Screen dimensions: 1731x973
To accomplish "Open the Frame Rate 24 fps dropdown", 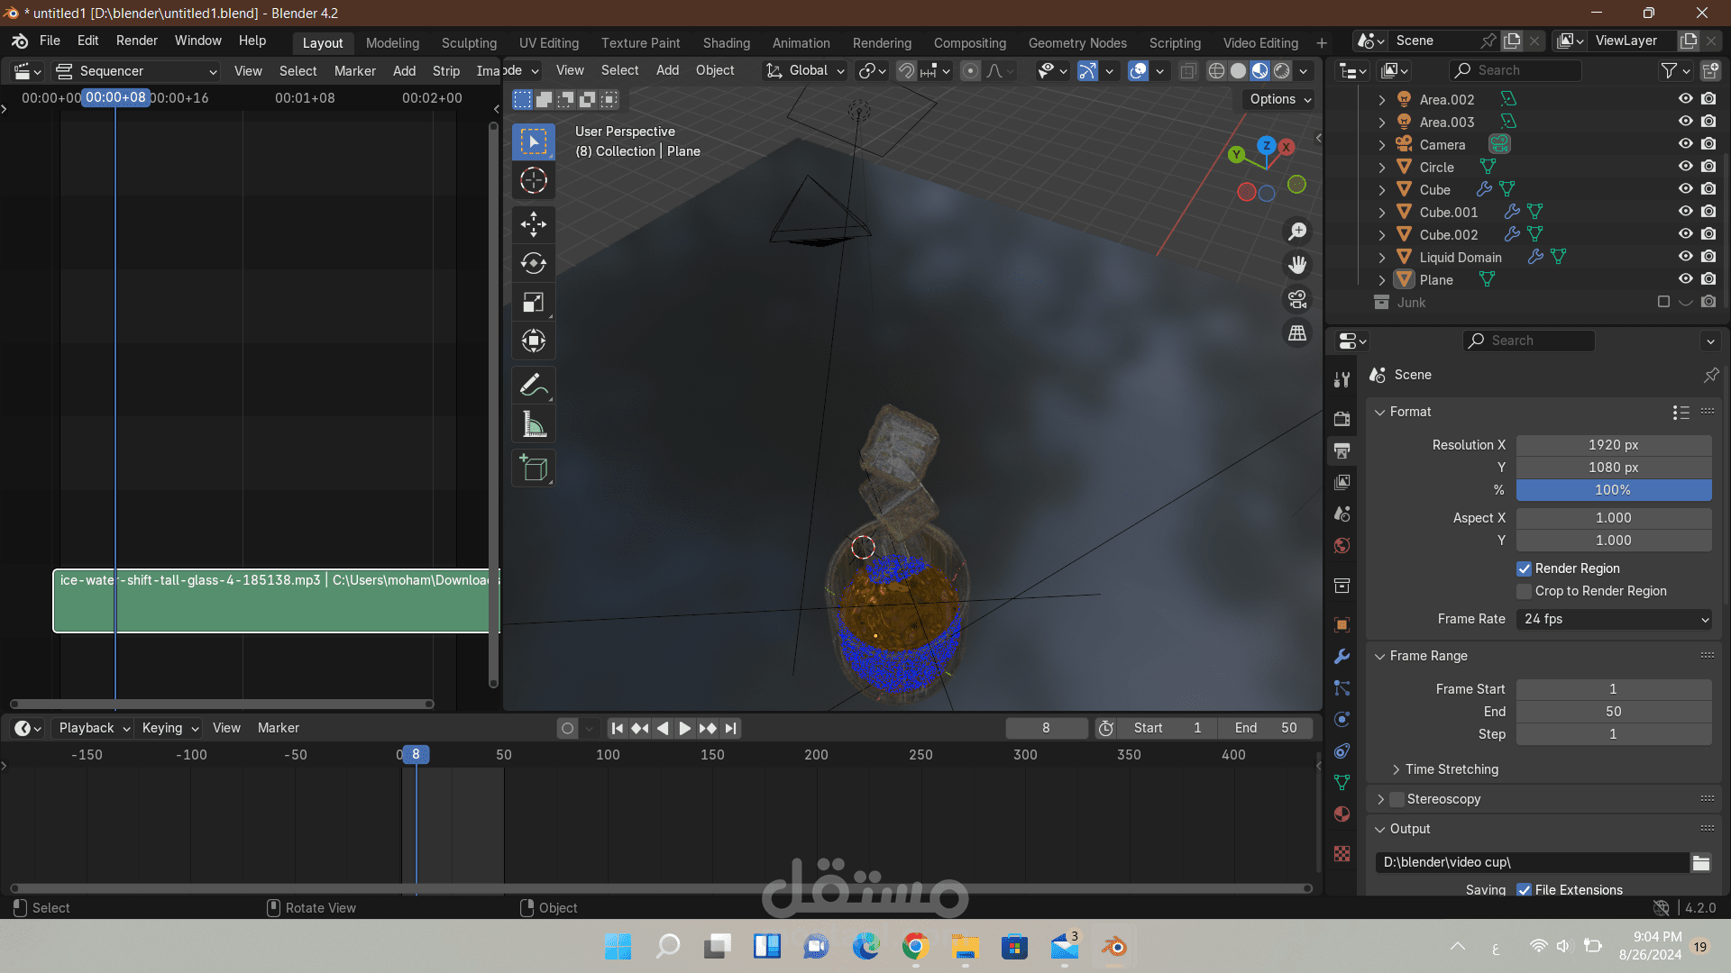I will [x=1614, y=619].
